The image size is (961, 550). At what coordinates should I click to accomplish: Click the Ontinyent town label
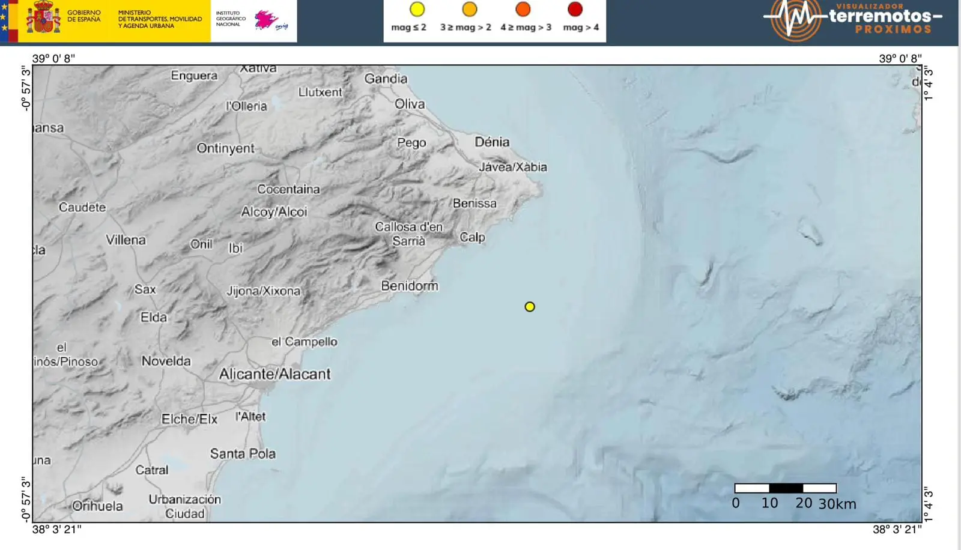(x=225, y=148)
